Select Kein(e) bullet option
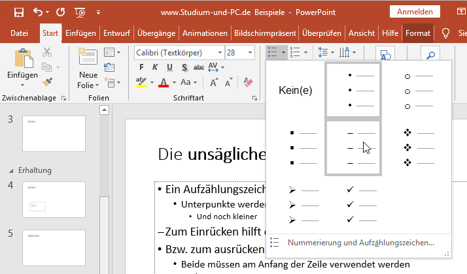This screenshot has width=467, height=274. pyautogui.click(x=295, y=90)
